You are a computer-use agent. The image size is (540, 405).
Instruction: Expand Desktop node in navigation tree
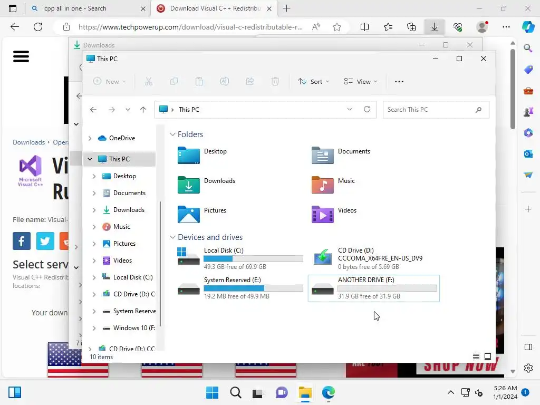(x=94, y=176)
